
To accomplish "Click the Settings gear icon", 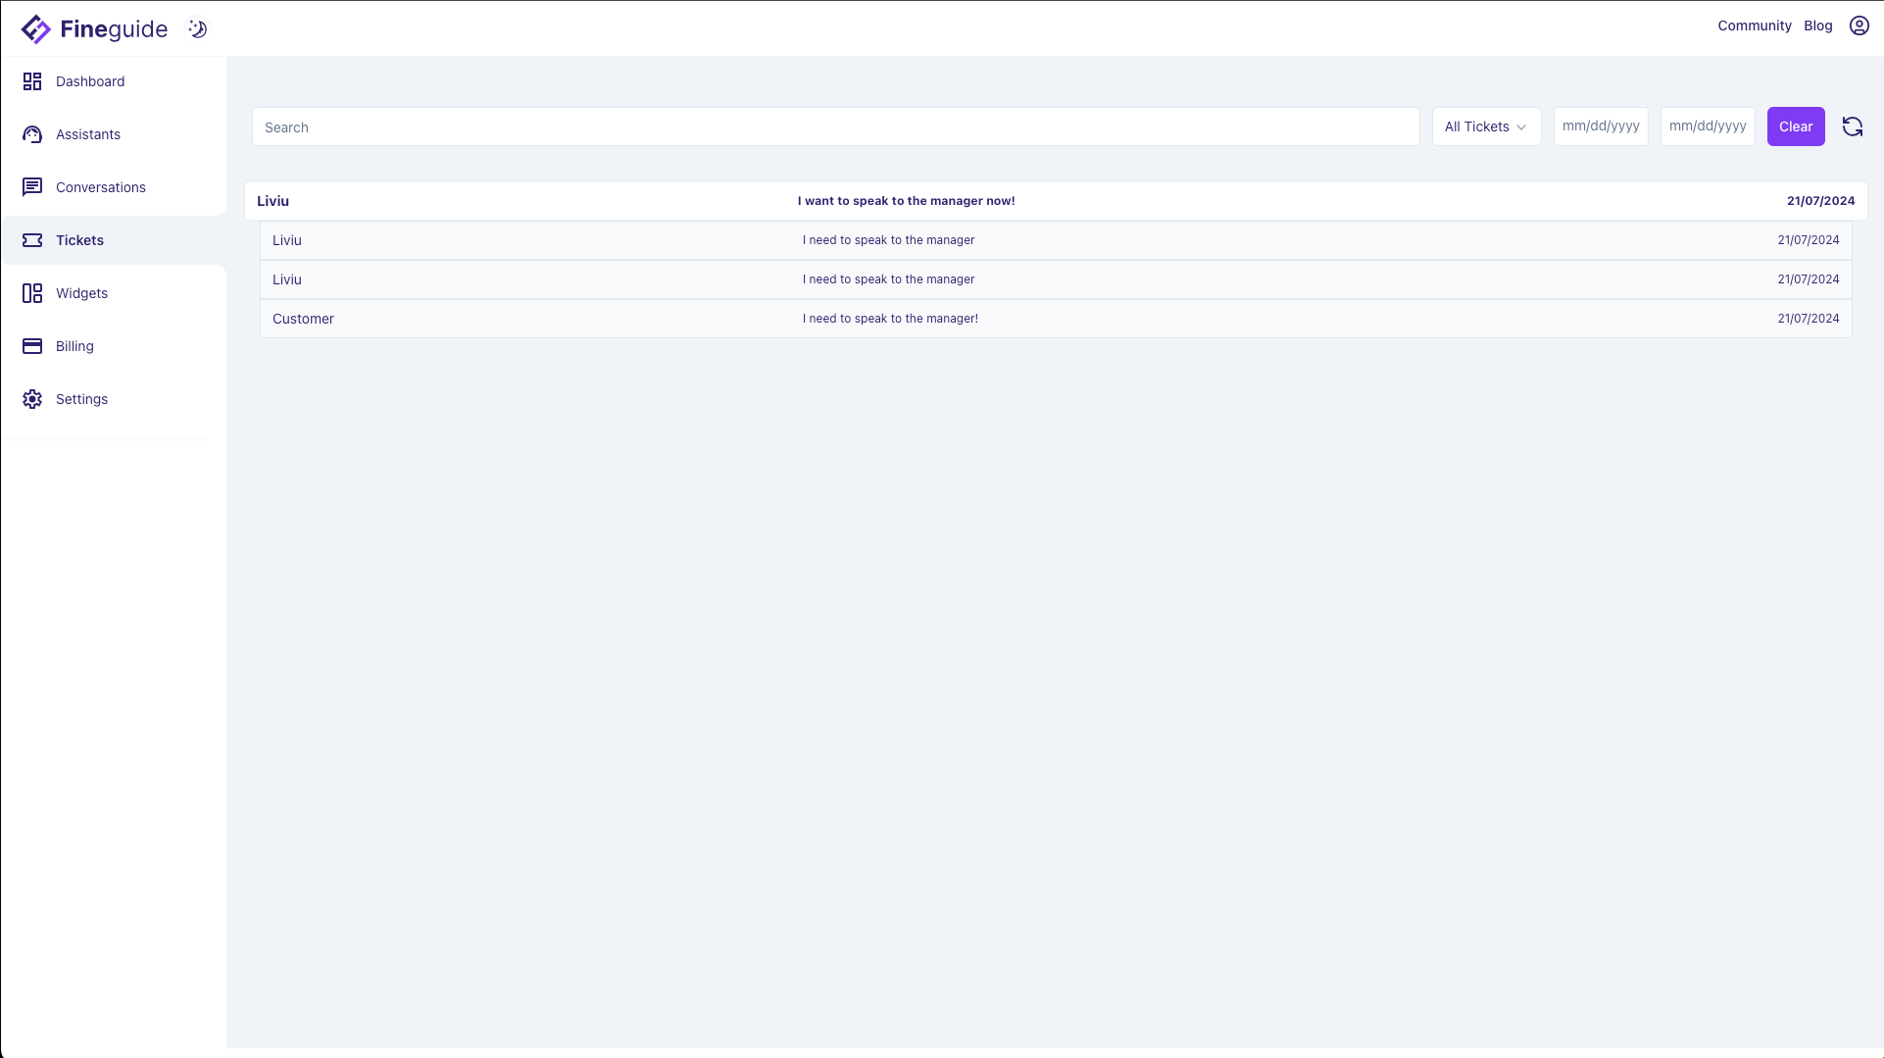I will tap(32, 399).
